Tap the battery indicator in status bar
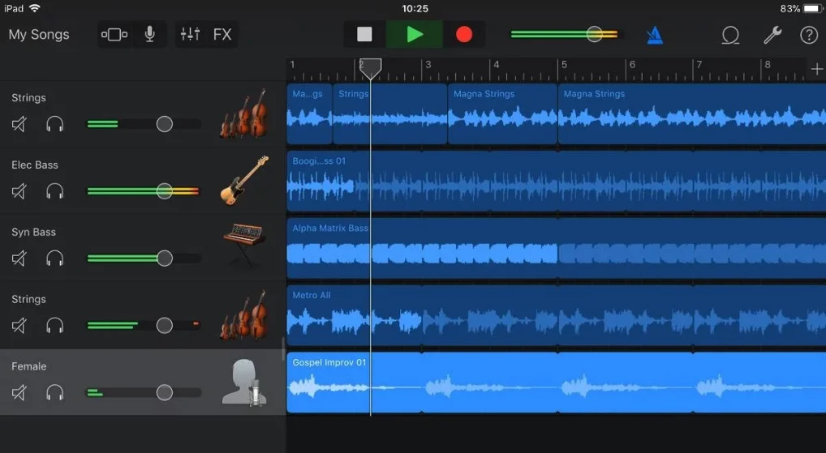Viewport: 826px width, 453px height. (x=813, y=8)
